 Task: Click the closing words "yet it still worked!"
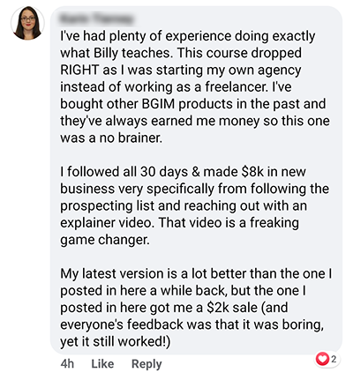115,342
